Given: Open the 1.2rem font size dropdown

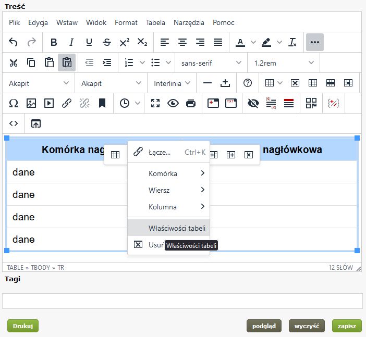Looking at the screenshot, I should pos(284,63).
